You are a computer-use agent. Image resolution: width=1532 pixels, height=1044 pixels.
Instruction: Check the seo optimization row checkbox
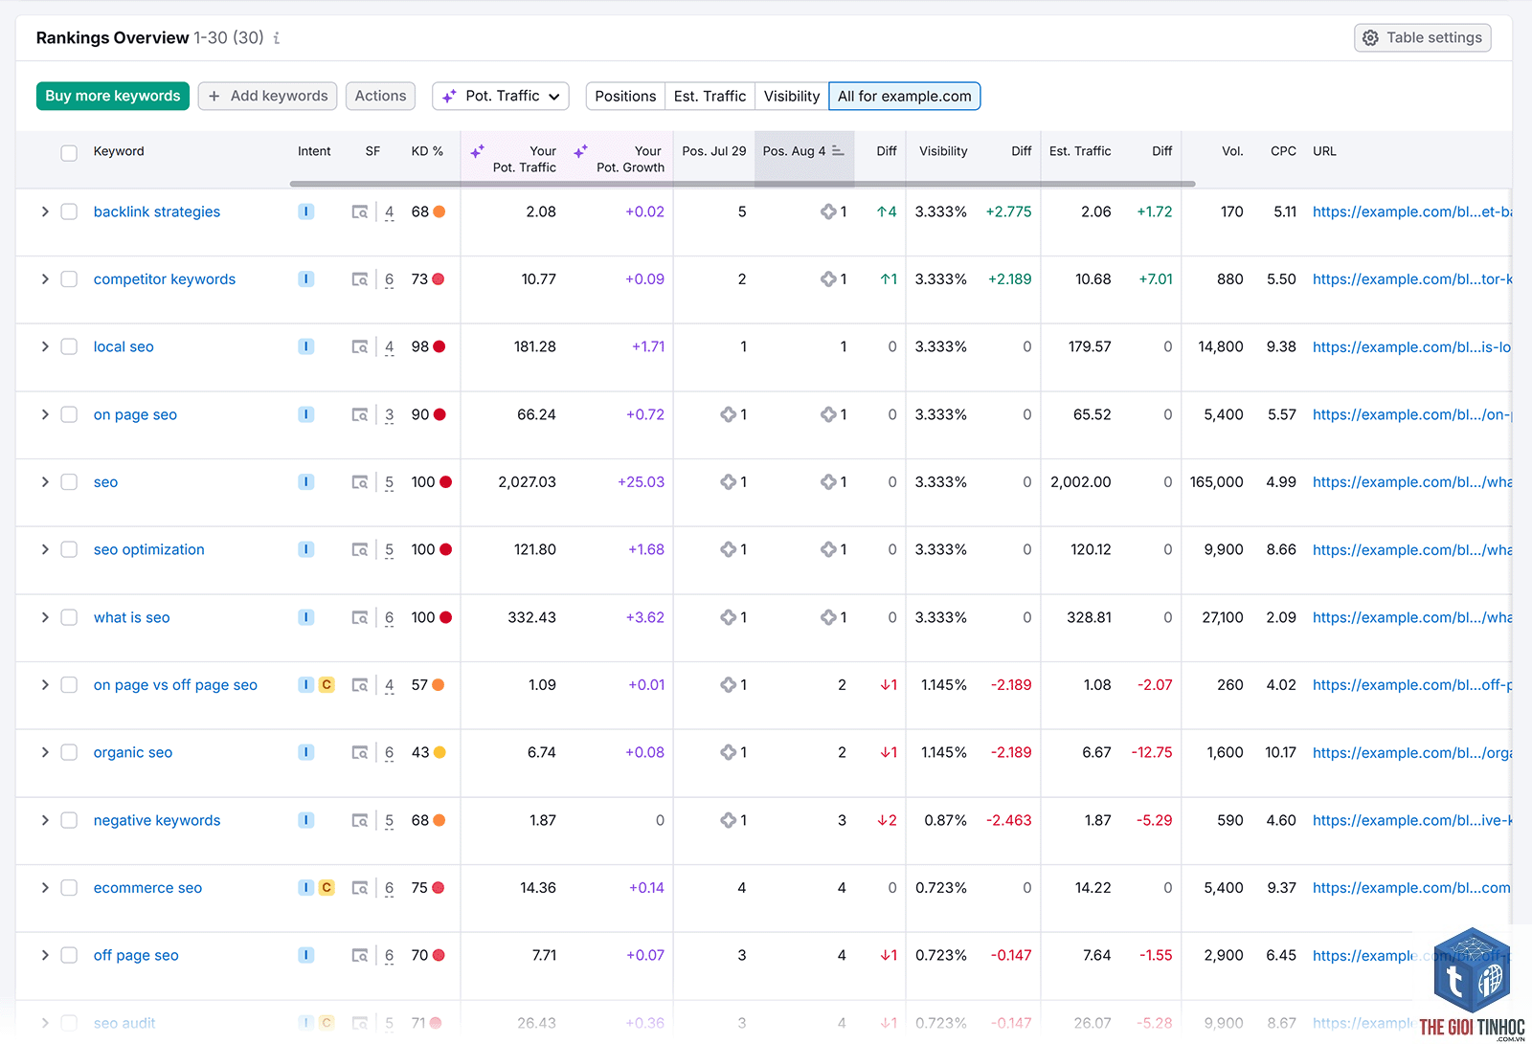pyautogui.click(x=69, y=549)
